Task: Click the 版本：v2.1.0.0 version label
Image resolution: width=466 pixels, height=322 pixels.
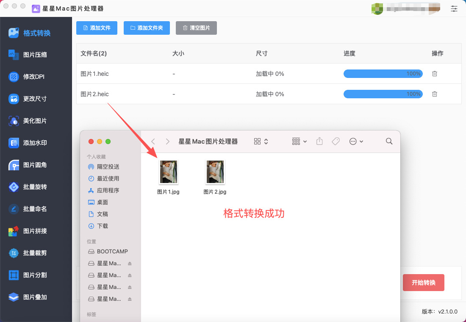Action: (440, 311)
